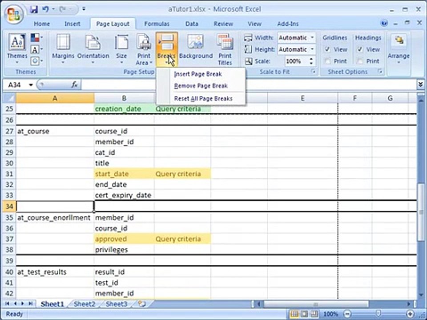427x320 pixels.
Task: Open the Width dropdown in Scale to Fit
Action: (x=312, y=37)
